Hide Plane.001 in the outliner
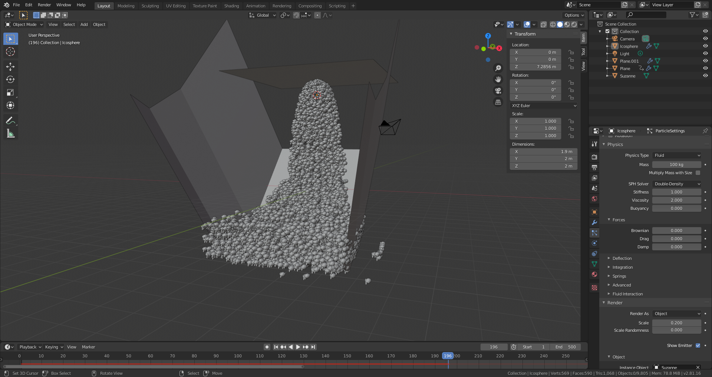712x377 pixels. [x=705, y=61]
